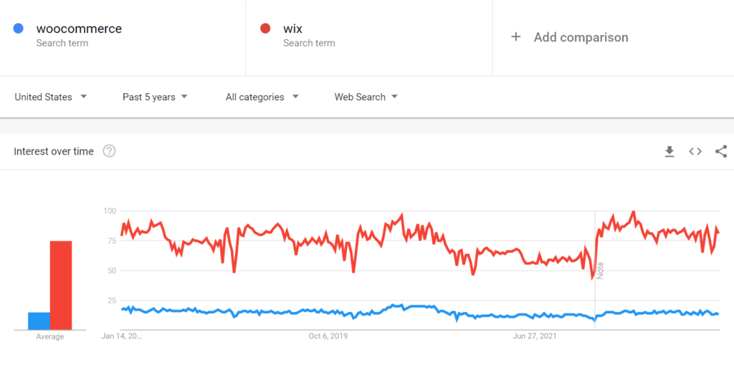This screenshot has width=734, height=385.
Task: Open the Past 5 years dropdown
Action: tap(155, 97)
